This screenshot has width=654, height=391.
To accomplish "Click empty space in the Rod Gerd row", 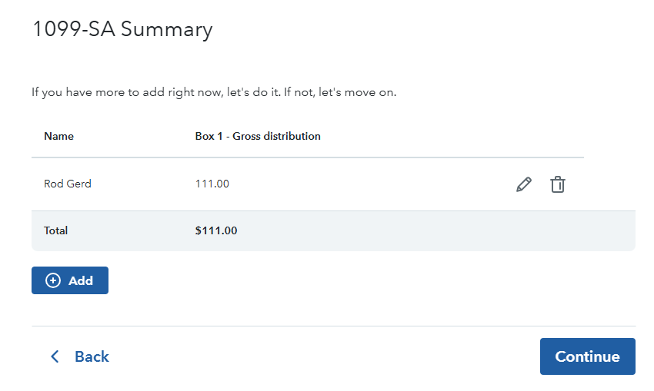I will (369, 184).
